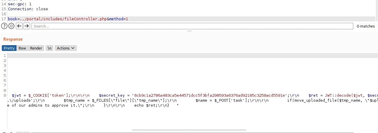The width and height of the screenshot is (378, 133).
Task: Click the 'sec-gpc: 1' header line
Action: click(20, 4)
